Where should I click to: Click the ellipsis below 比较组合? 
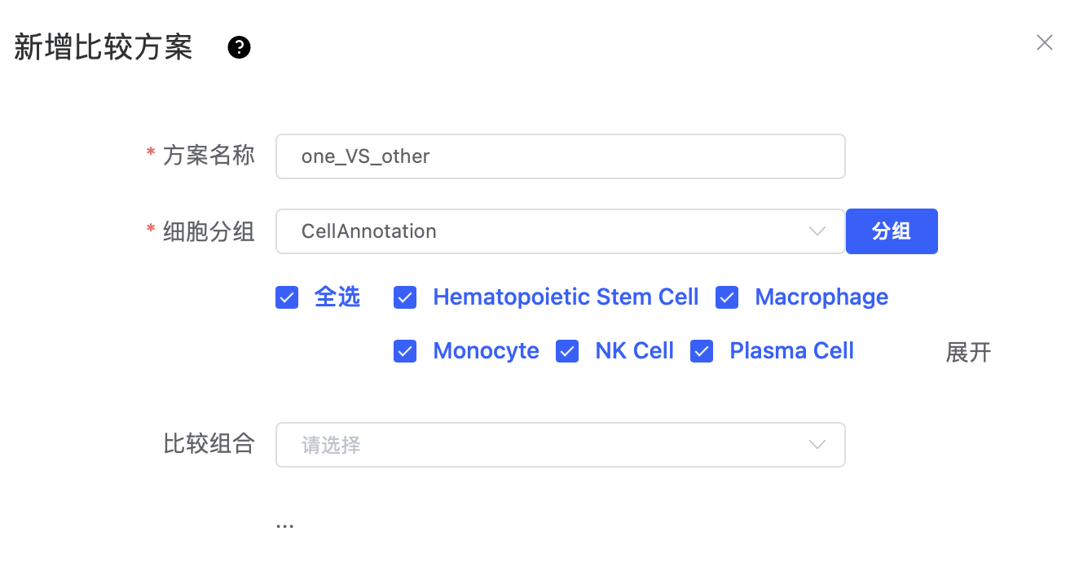(x=284, y=526)
